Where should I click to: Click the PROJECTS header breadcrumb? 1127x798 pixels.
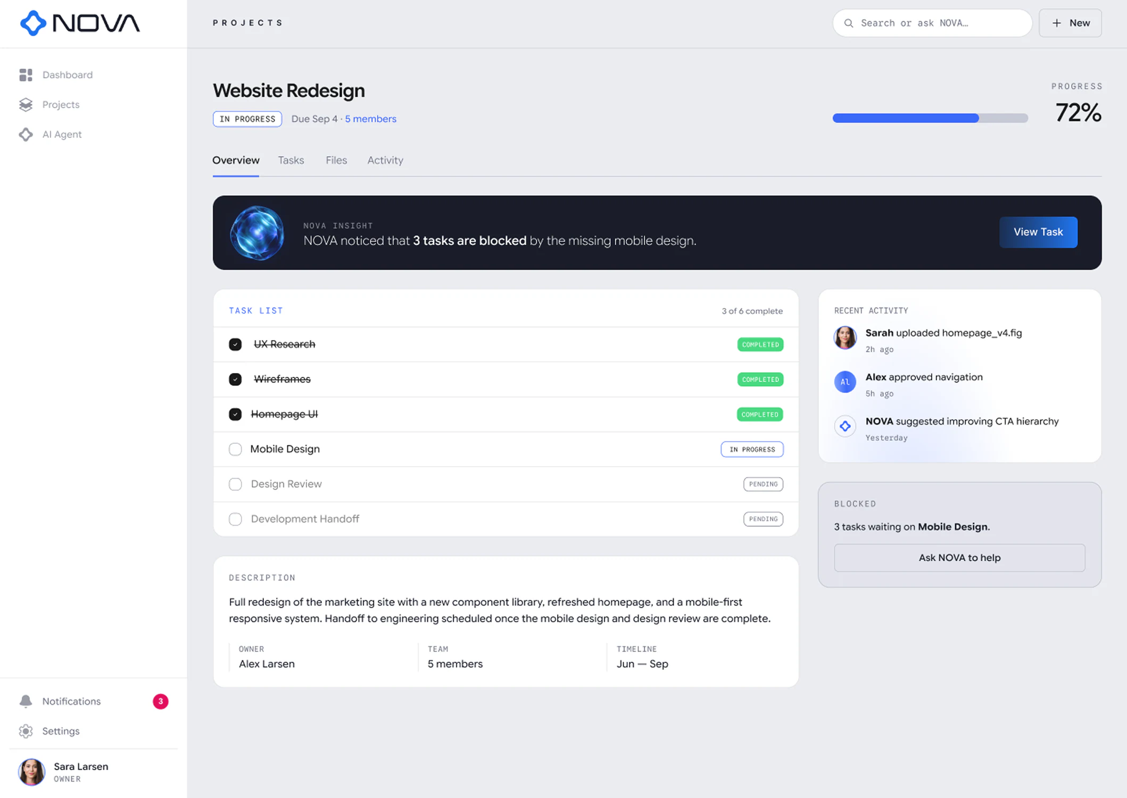[x=248, y=23]
